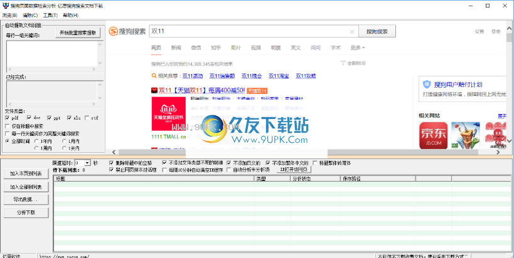The image size is (514, 258).
Task: Enable 每一行关键词作为完整关键词搜索 checkbox
Action: pyautogui.click(x=8, y=134)
